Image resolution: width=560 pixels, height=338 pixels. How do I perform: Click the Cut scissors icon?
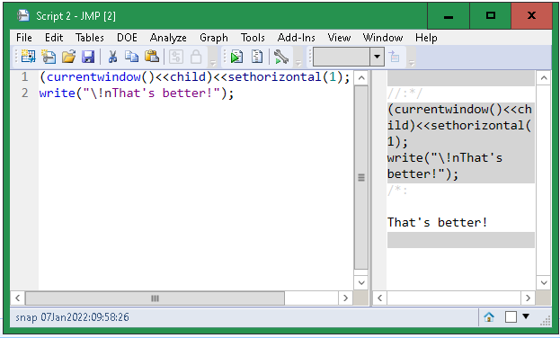112,57
